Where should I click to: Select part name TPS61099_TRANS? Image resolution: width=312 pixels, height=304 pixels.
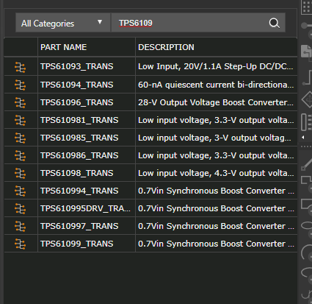[x=76, y=244]
